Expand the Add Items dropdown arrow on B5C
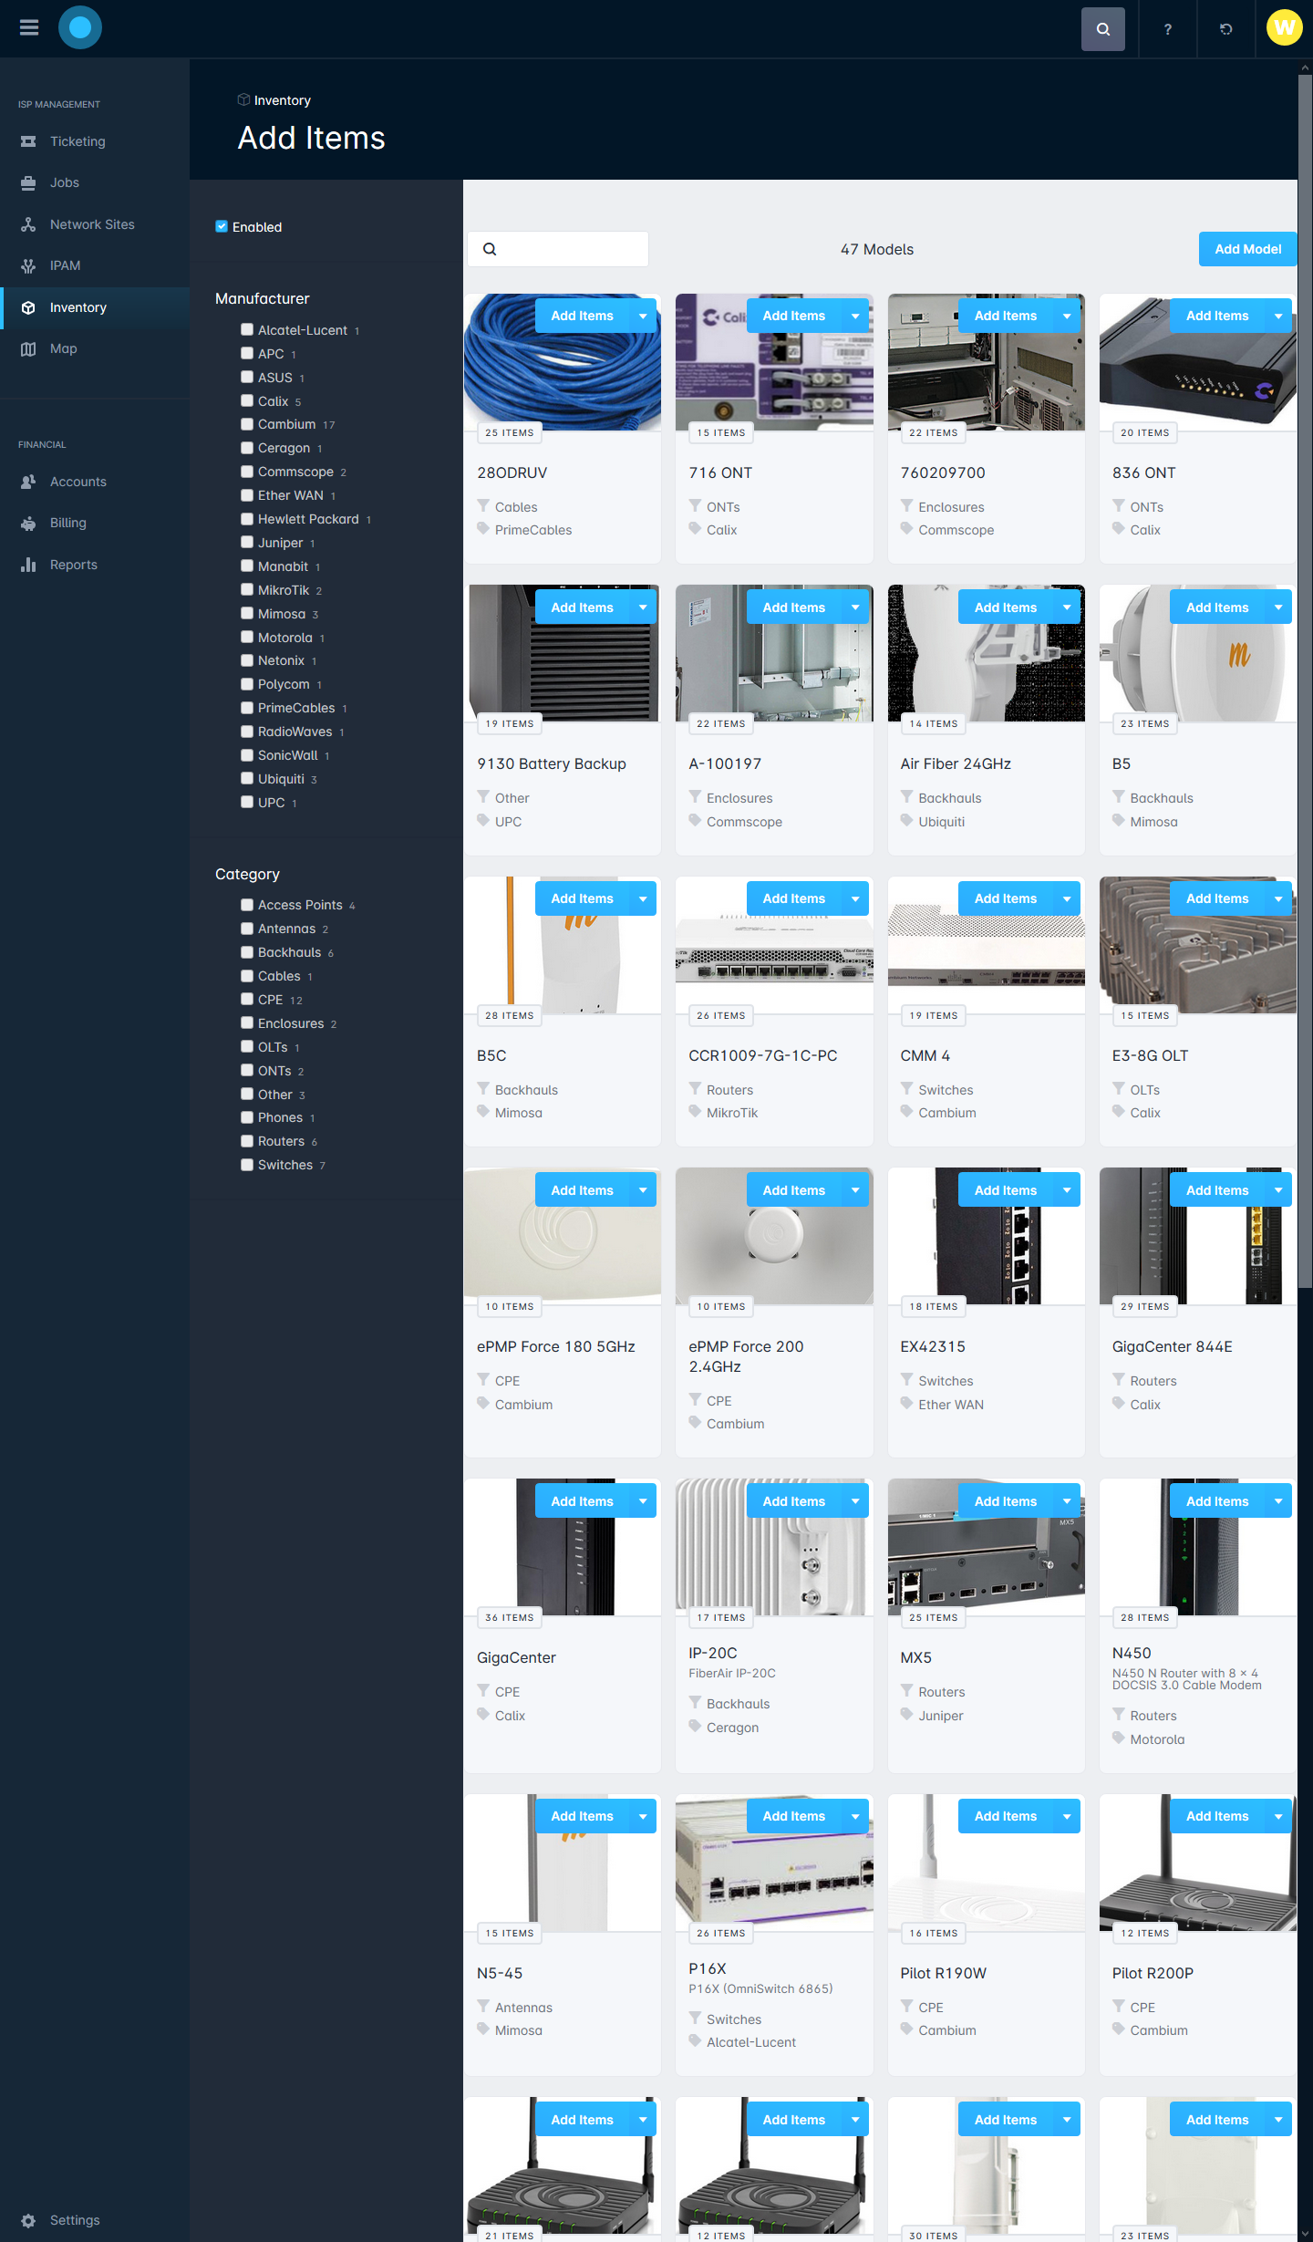The image size is (1313, 2242). pos(643,898)
